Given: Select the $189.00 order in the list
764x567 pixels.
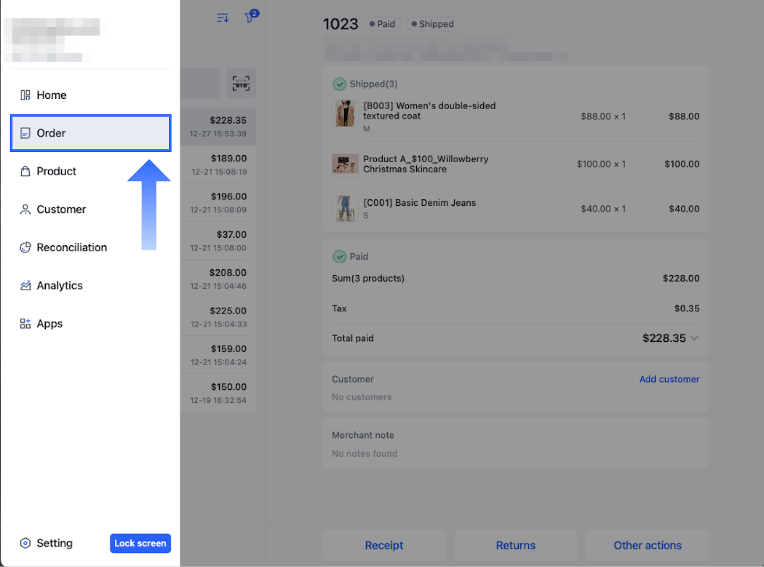Looking at the screenshot, I should point(218,165).
